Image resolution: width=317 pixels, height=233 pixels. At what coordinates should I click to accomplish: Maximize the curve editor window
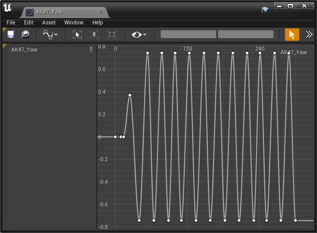[x=290, y=6]
